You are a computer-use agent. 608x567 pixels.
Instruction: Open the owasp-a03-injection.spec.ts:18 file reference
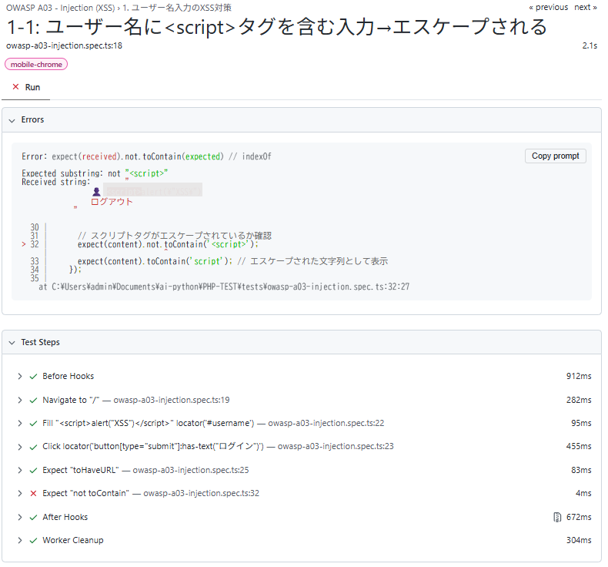coord(64,45)
